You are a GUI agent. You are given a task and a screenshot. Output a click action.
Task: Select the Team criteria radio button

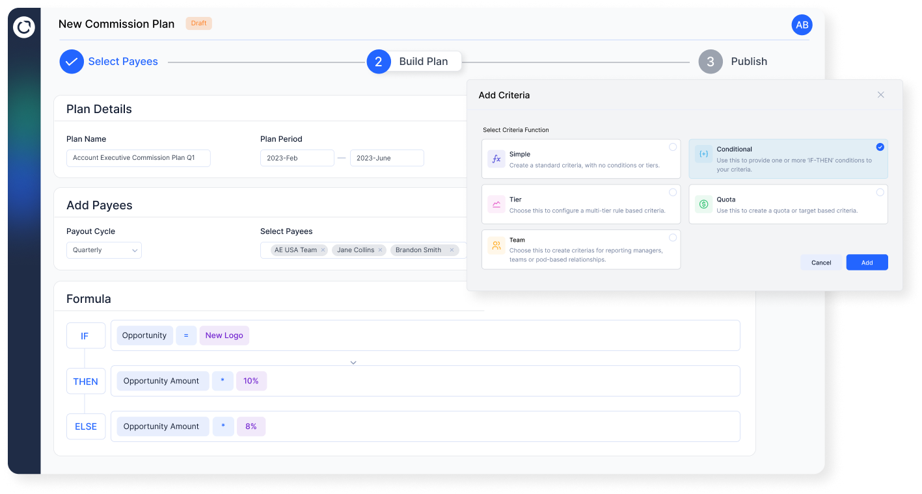tap(674, 238)
